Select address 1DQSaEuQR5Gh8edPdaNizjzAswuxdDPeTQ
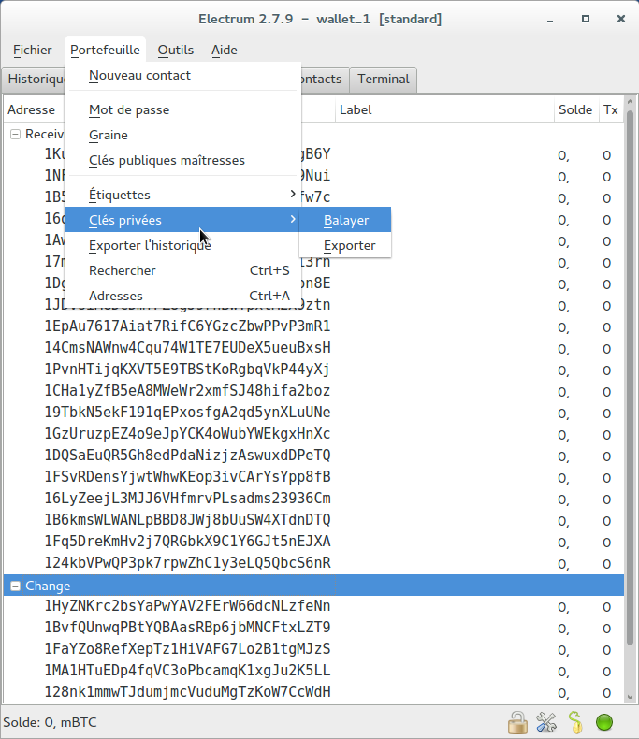The height and width of the screenshot is (739, 639). coord(187,456)
